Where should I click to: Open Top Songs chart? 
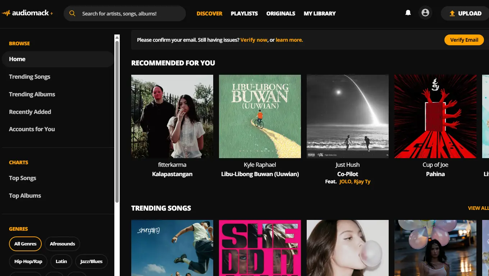click(x=23, y=178)
